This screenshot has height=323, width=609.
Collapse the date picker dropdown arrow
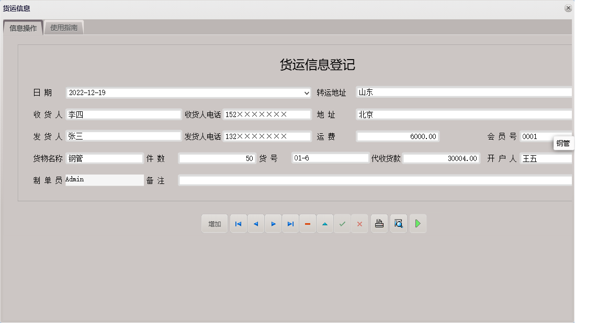(307, 93)
